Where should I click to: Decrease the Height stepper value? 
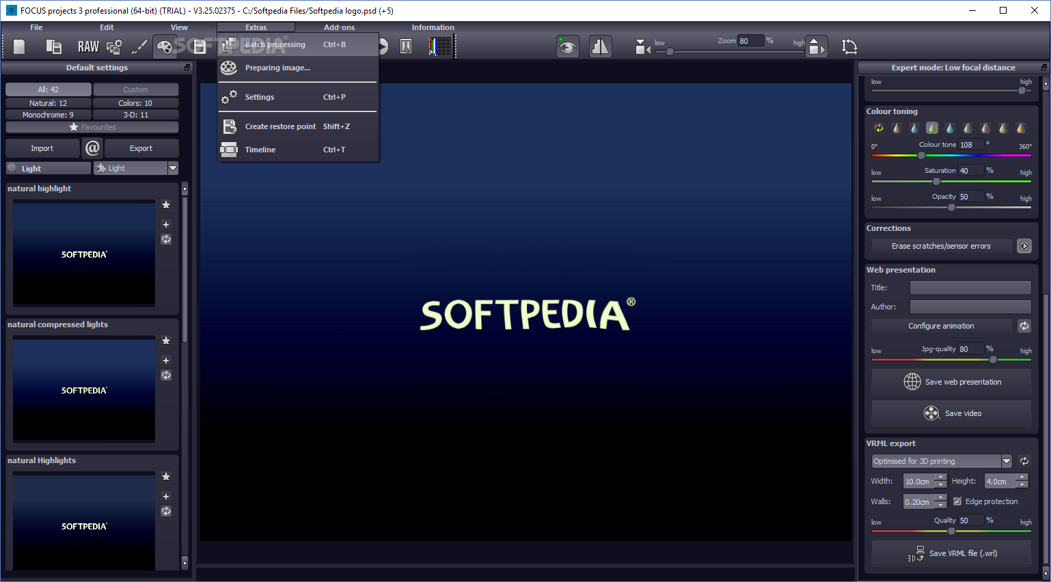coord(1022,485)
